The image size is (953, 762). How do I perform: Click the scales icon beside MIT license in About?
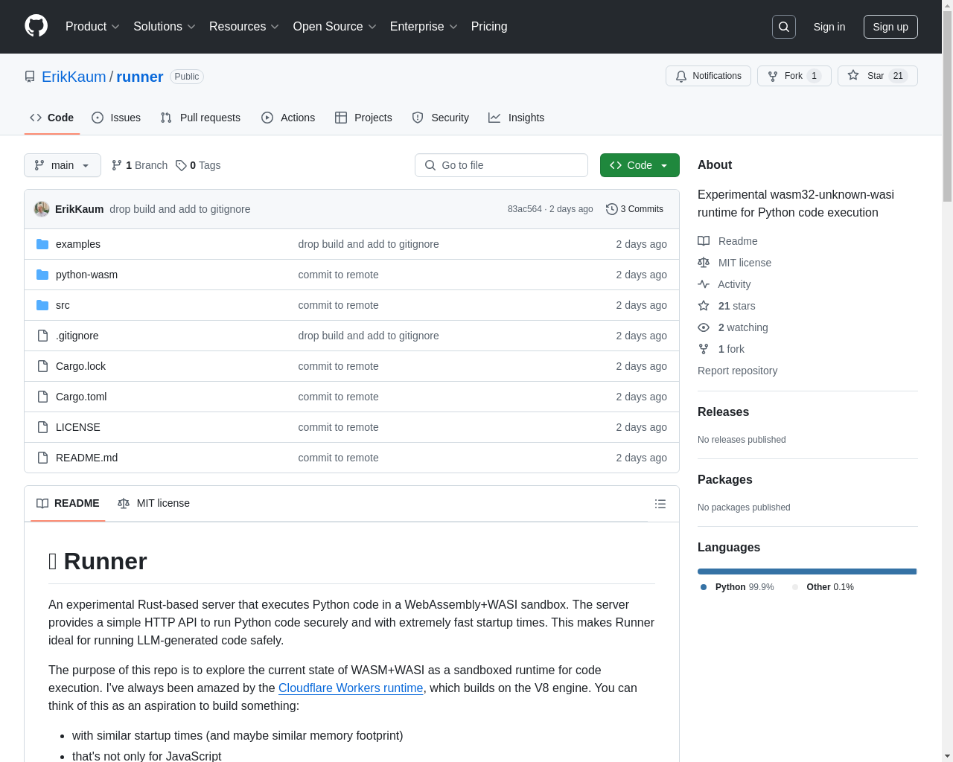704,263
